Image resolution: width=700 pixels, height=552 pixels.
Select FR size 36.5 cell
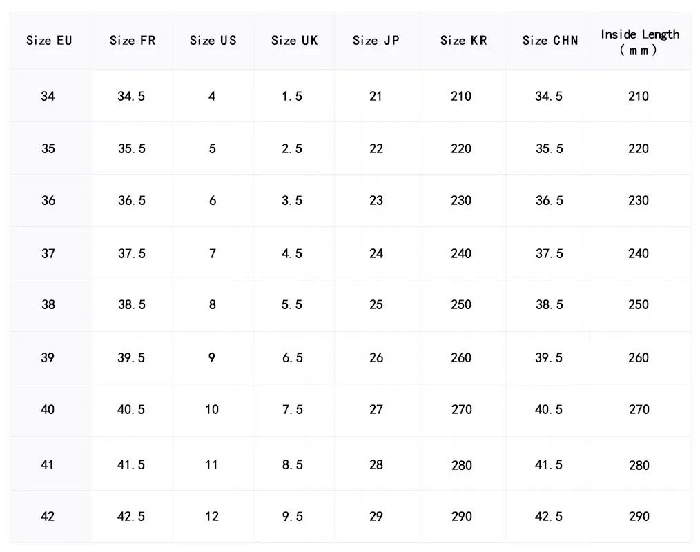(131, 201)
